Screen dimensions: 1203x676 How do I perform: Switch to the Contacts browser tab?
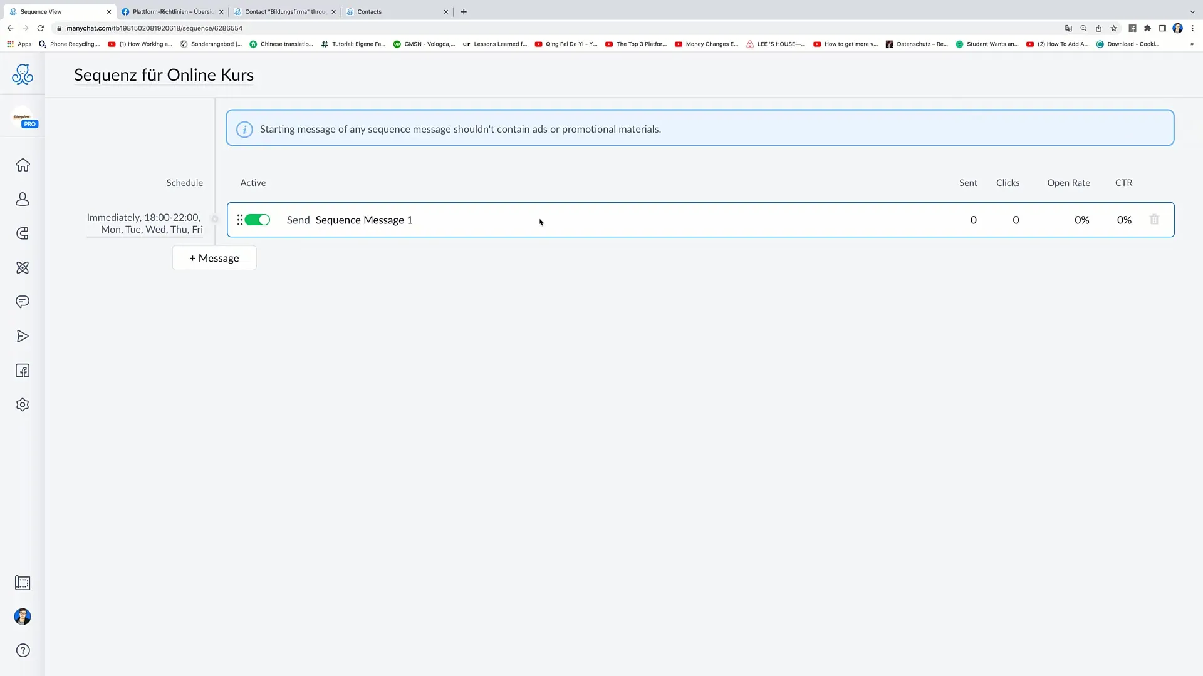pyautogui.click(x=368, y=11)
